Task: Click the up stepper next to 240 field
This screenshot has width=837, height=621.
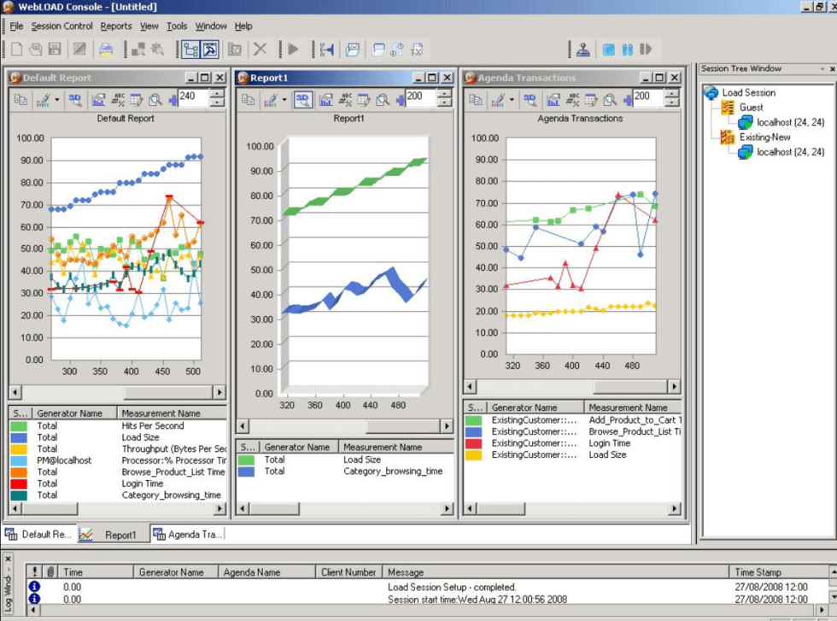Action: click(217, 94)
